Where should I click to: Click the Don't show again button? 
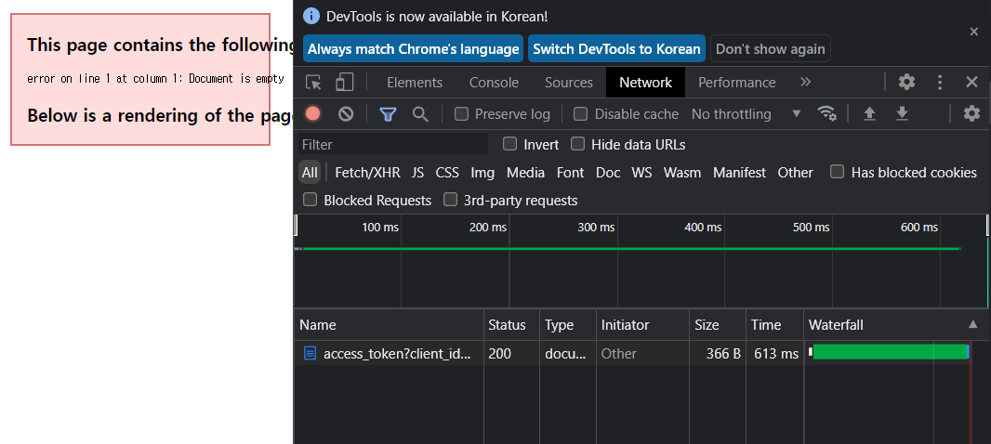tap(770, 49)
